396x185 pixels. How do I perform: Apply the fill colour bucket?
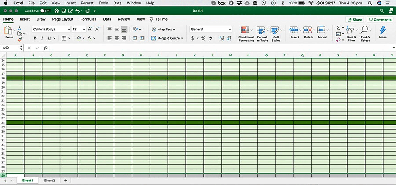(x=79, y=38)
